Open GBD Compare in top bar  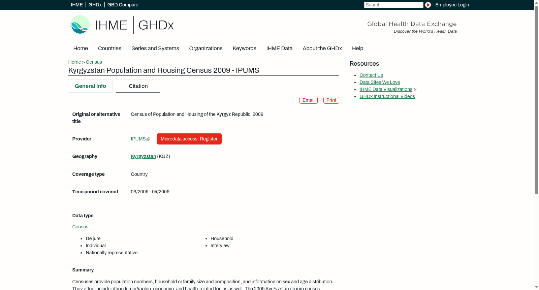coord(123,5)
